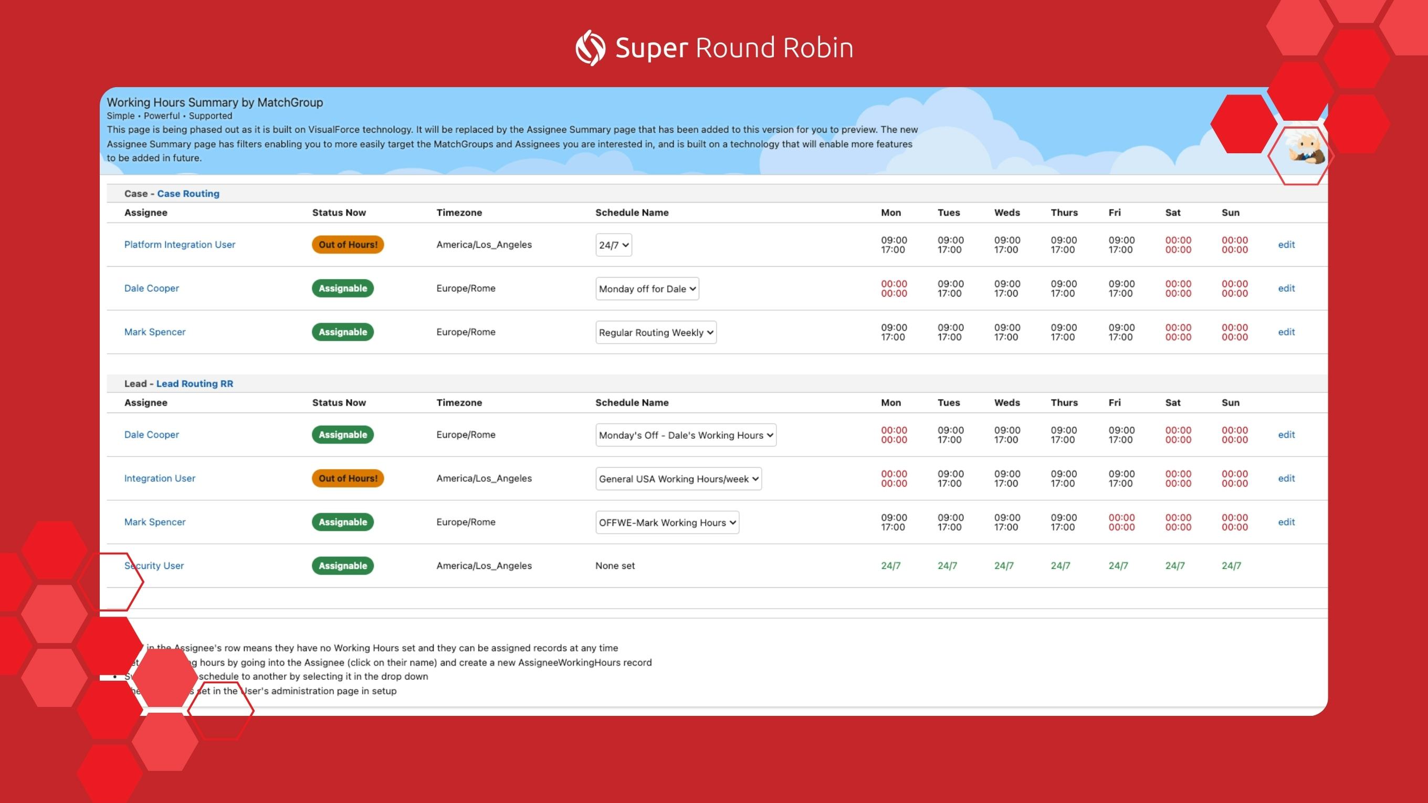Click the Super Round Robin logo icon
The image size is (1428, 803).
pyautogui.click(x=591, y=48)
